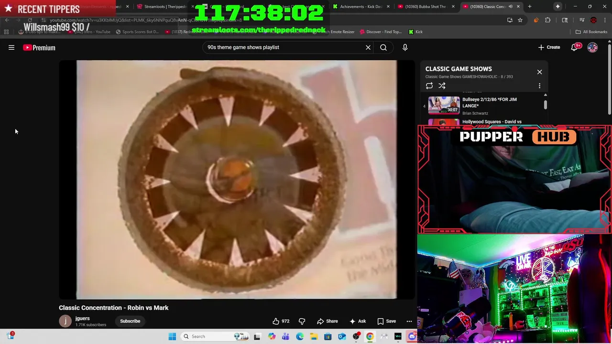Play Bullseye 2/12/86 playlist thumbnail
This screenshot has height=344, width=612.
444,105
